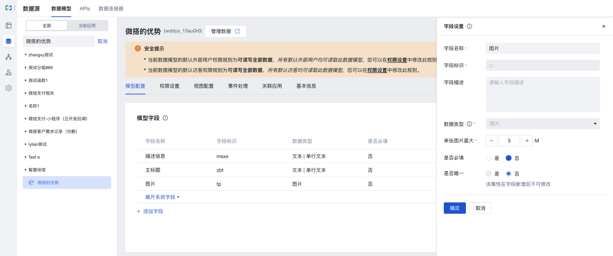
Task: Switch to 事件处理 tab
Action: point(238,86)
